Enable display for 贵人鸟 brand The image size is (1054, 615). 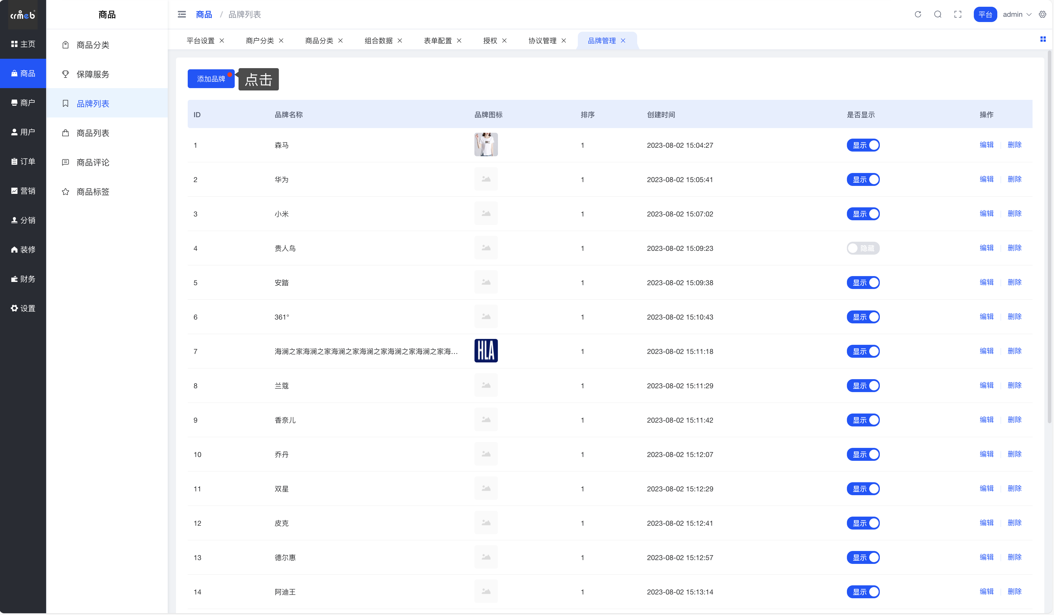(863, 248)
